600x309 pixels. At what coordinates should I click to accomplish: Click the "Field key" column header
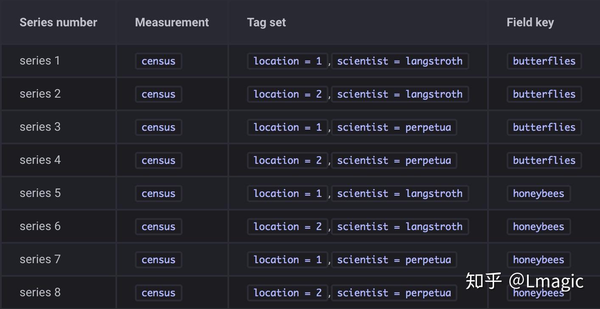click(x=530, y=22)
